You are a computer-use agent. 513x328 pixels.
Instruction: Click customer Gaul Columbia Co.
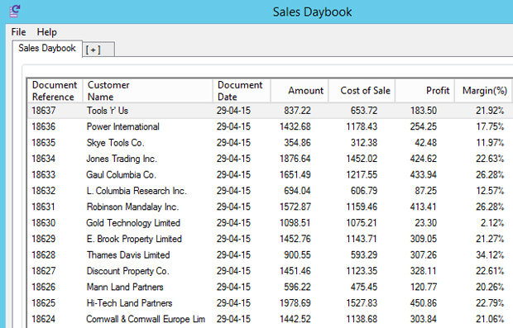point(121,175)
